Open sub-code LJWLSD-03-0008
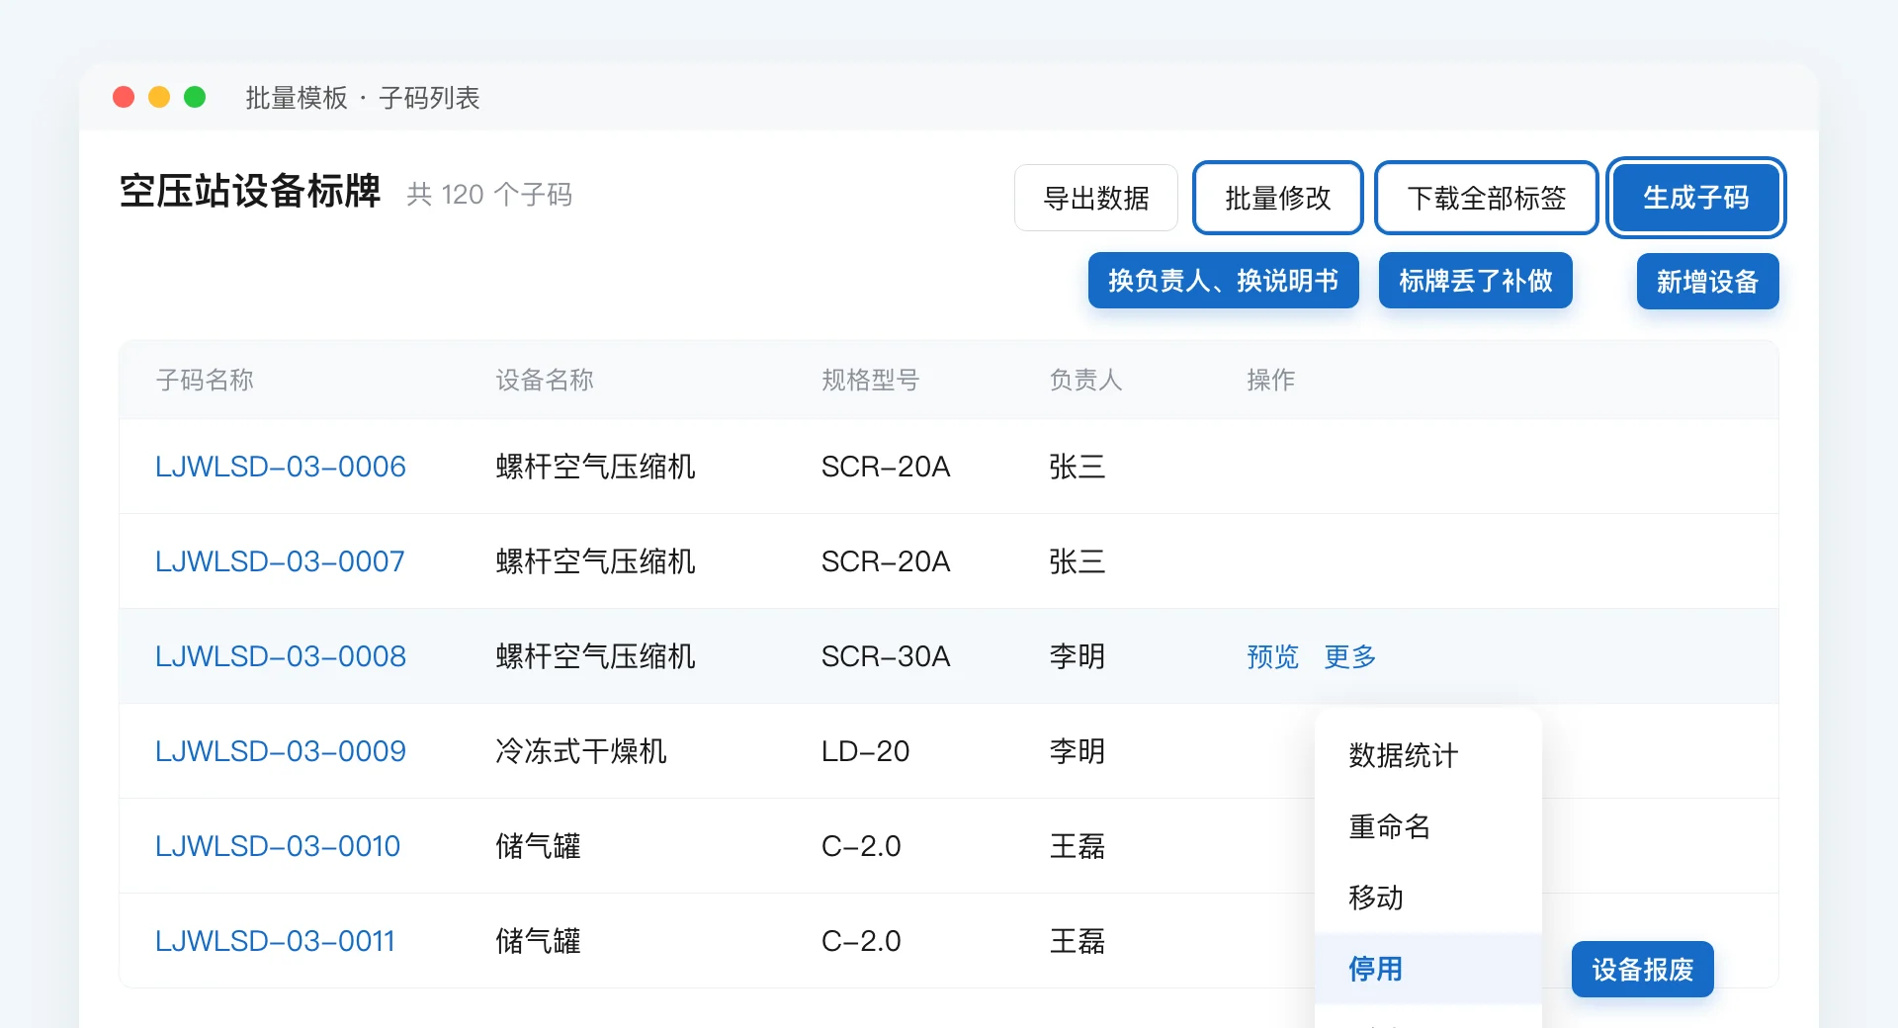This screenshot has width=1898, height=1028. [281, 656]
